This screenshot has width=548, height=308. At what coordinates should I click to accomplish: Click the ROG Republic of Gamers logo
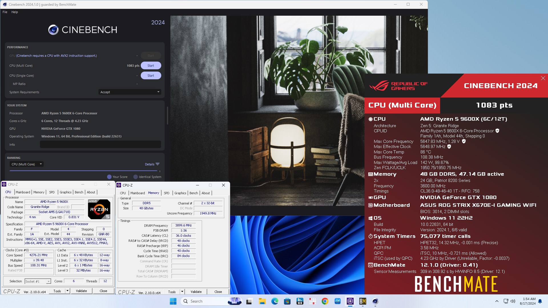point(398,86)
